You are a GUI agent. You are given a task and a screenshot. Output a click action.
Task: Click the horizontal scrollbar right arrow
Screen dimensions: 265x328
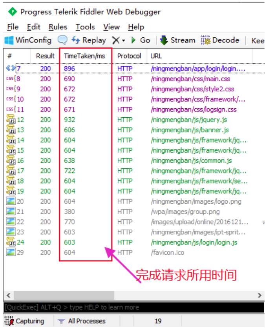pos(260,295)
